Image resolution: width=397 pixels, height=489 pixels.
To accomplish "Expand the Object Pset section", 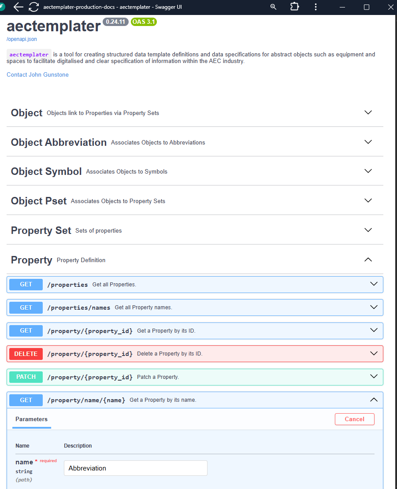I will pyautogui.click(x=368, y=200).
